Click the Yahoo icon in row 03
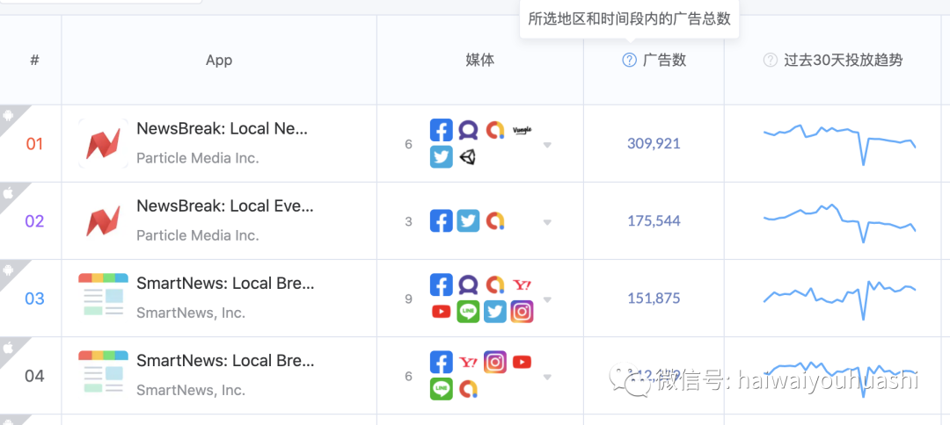Screen dimensions: 950x425 (522, 285)
